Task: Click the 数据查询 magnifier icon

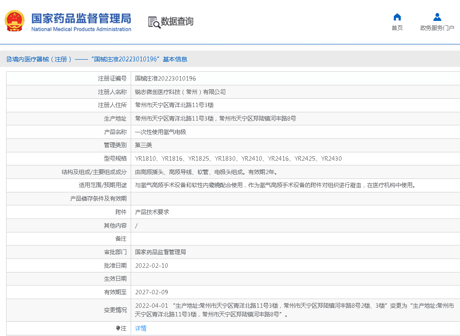Action: pos(154,22)
